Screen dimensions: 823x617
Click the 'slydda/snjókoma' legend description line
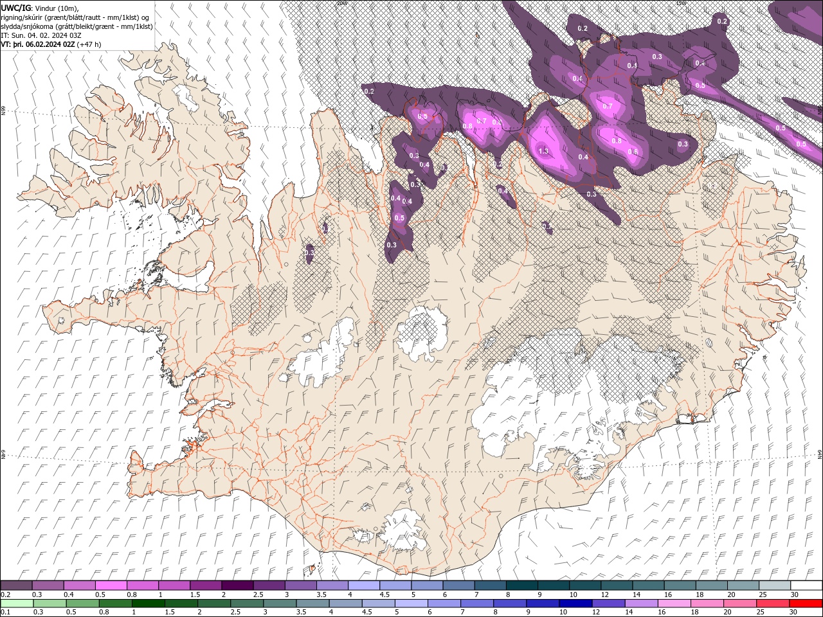pos(77,26)
